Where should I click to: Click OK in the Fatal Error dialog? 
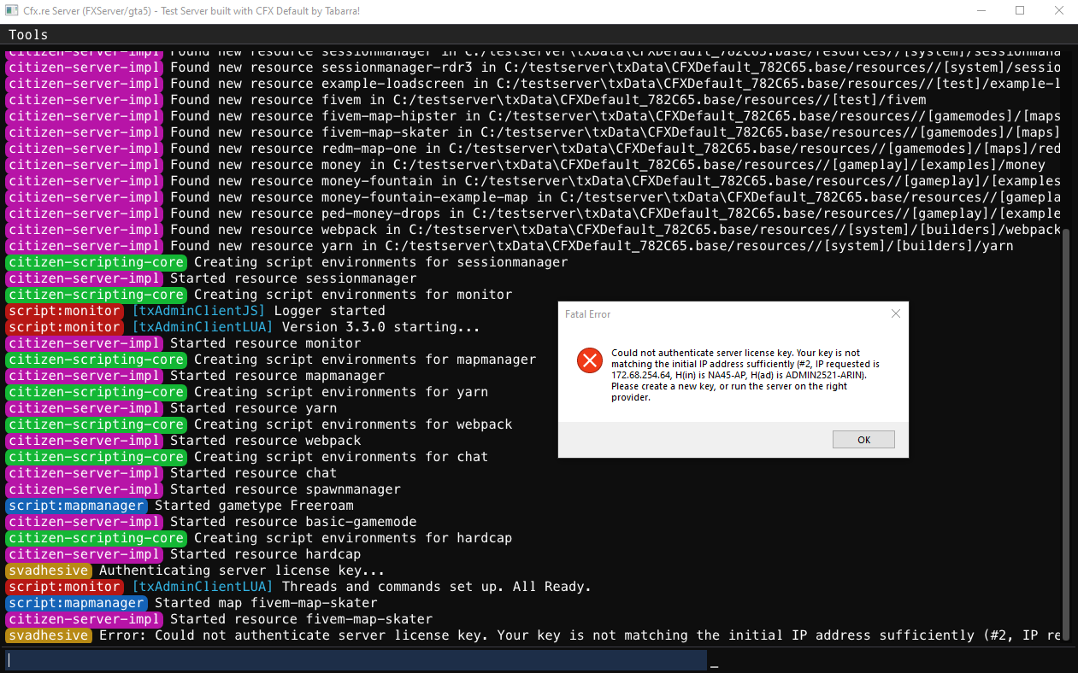click(x=863, y=440)
